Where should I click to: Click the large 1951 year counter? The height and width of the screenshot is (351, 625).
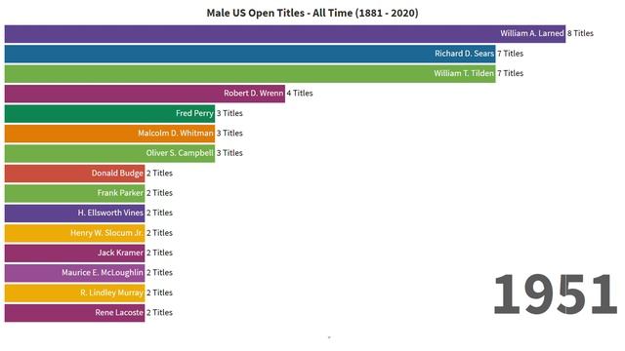point(556,294)
